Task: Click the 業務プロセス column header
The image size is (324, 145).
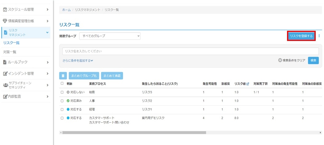Action: 97,84
